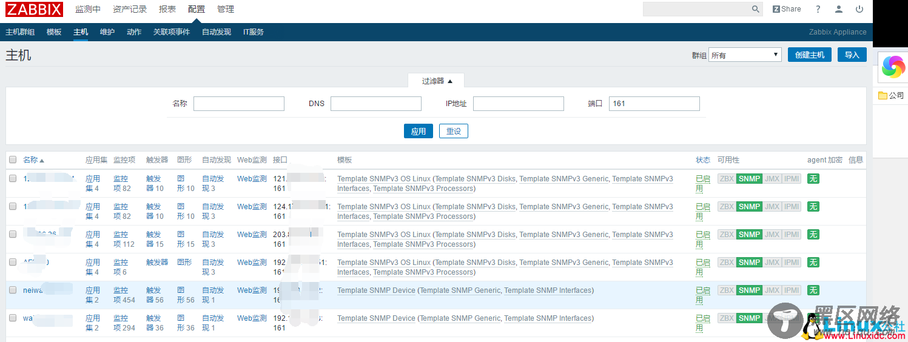Click the search magnifier icon

[x=755, y=9]
